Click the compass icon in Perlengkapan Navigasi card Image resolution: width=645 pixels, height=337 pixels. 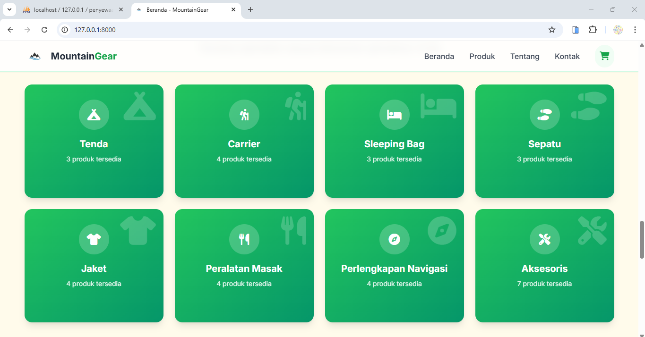coord(394,239)
